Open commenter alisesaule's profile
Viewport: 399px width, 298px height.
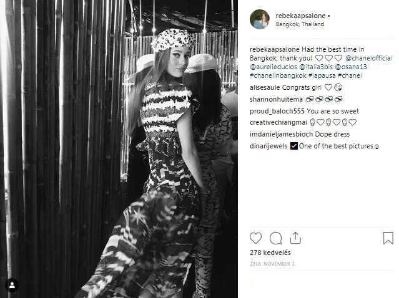(x=265, y=88)
